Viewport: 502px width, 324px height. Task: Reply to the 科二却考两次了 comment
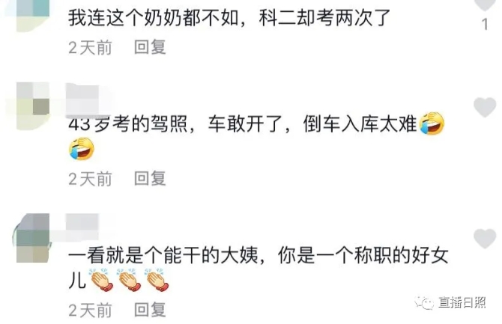150,47
